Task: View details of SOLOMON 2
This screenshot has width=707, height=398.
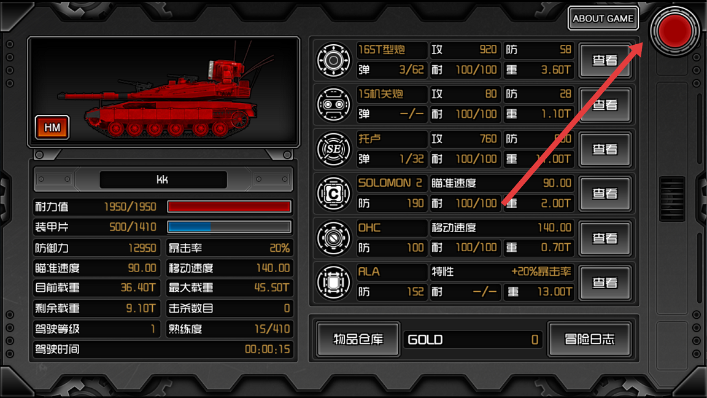Action: click(605, 193)
